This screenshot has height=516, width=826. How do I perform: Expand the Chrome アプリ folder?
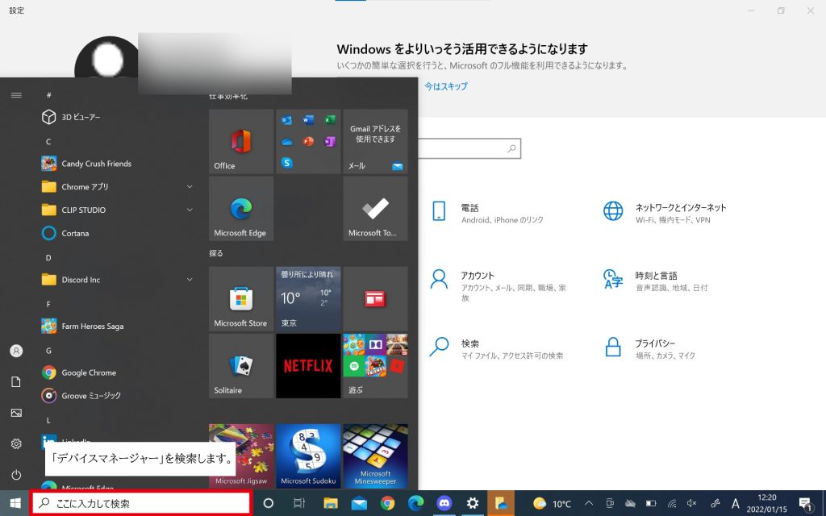click(118, 186)
